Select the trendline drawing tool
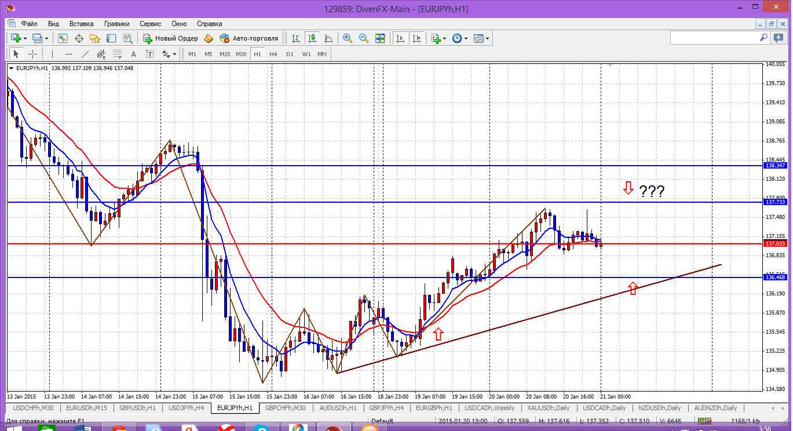The image size is (793, 431). [85, 54]
